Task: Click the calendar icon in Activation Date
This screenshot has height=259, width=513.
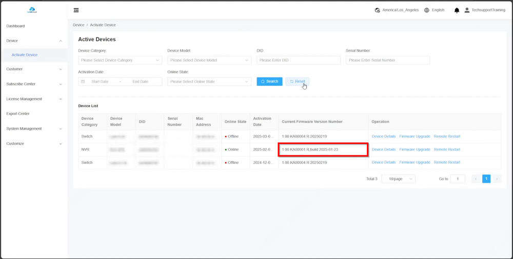Action: pyautogui.click(x=83, y=82)
